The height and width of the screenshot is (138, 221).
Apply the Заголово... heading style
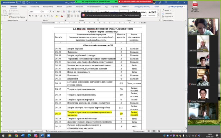point(152,13)
